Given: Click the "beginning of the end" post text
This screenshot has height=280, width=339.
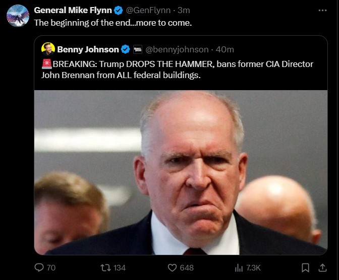Looking at the screenshot, I should click(113, 23).
